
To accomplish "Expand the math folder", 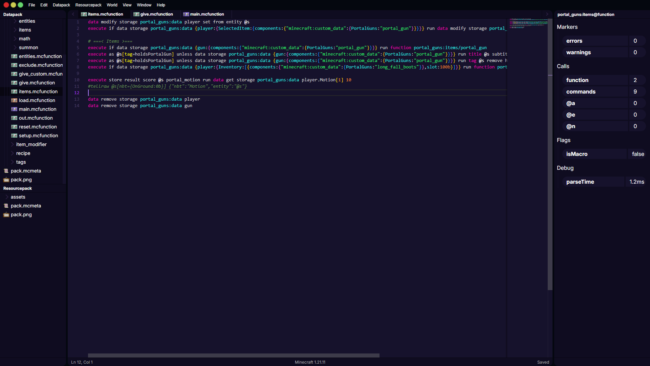I will coord(15,39).
